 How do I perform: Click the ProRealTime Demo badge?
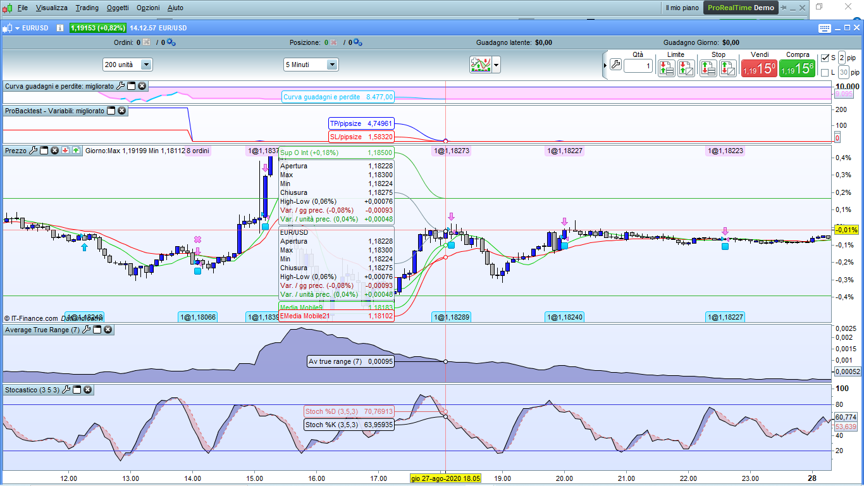click(x=741, y=8)
